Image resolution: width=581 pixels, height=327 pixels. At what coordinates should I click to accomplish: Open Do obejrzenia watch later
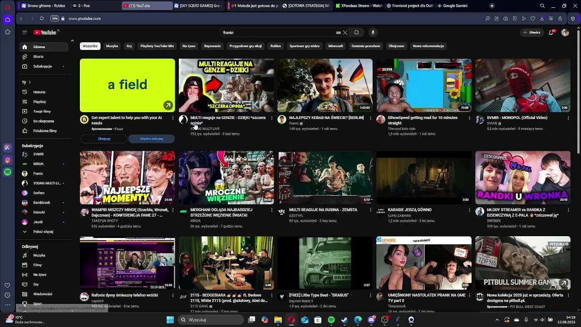point(44,121)
